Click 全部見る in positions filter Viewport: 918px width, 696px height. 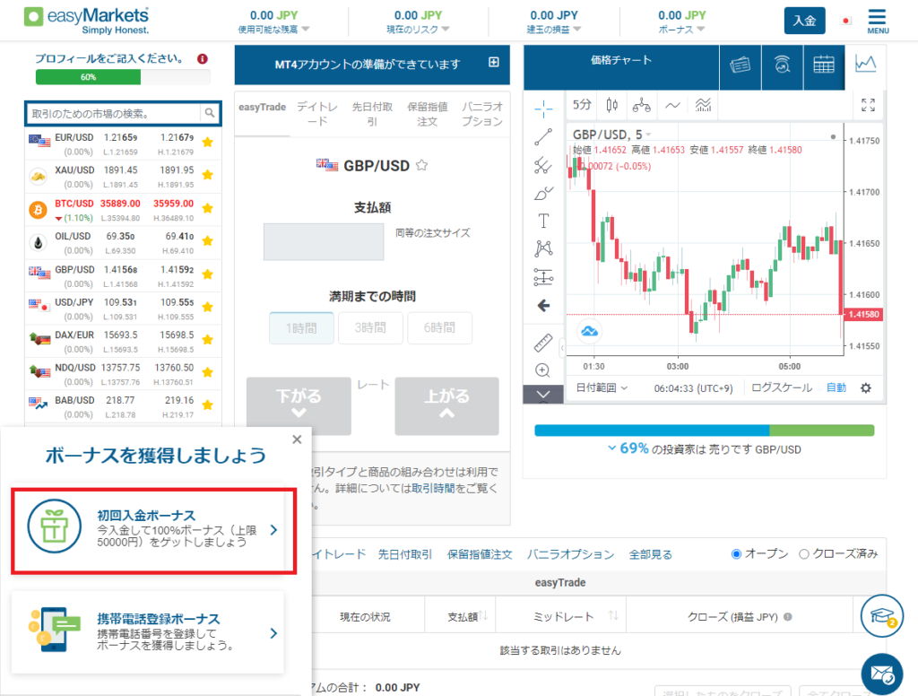point(651,554)
